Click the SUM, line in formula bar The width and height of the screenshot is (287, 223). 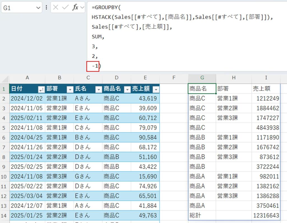point(98,37)
